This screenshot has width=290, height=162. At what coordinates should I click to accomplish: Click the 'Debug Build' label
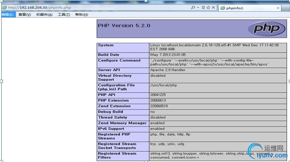point(110,112)
